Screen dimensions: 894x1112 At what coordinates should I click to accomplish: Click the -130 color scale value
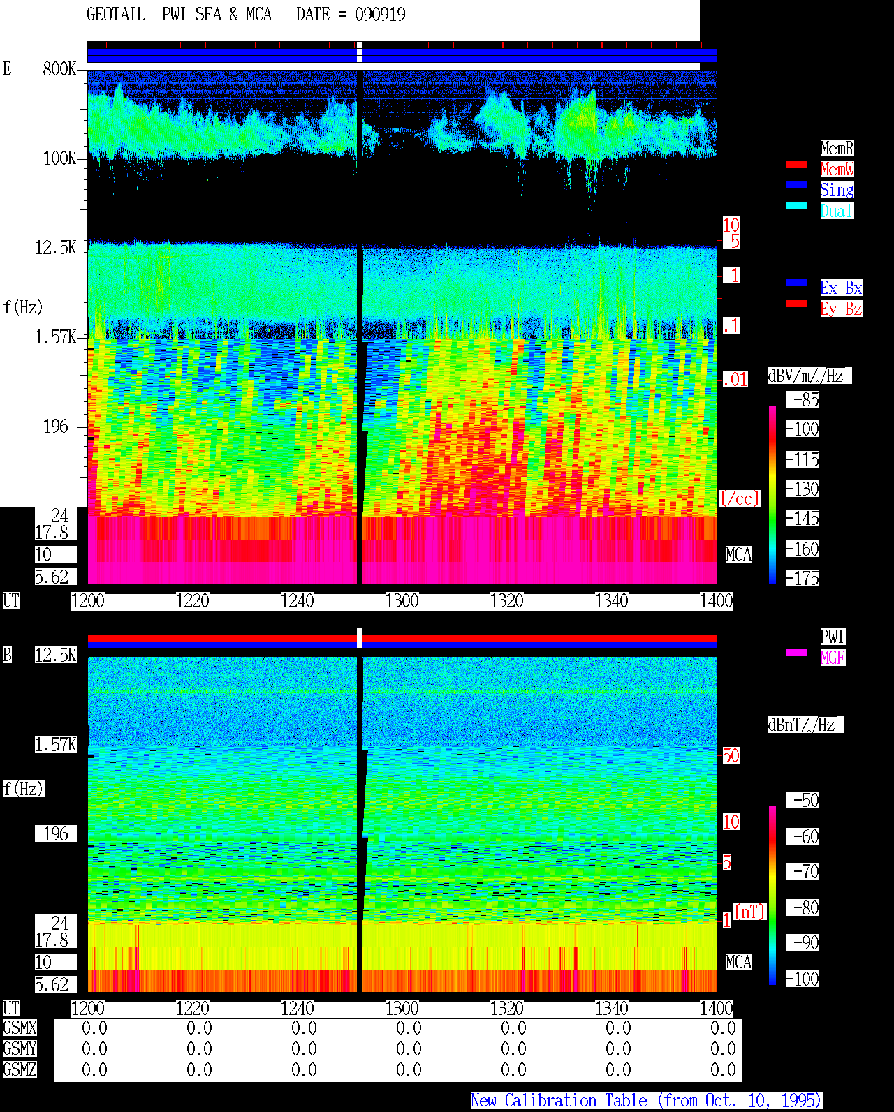click(x=803, y=489)
